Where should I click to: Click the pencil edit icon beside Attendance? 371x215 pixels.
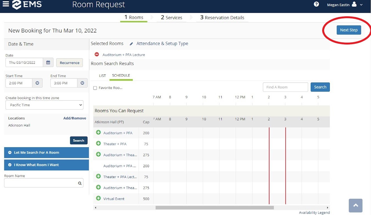coord(131,44)
